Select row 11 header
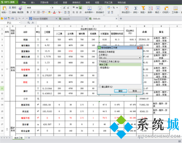This screenshot has height=143, width=182. [x=2, y=89]
